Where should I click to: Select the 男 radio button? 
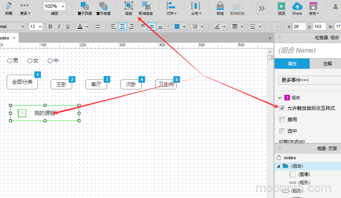point(10,60)
